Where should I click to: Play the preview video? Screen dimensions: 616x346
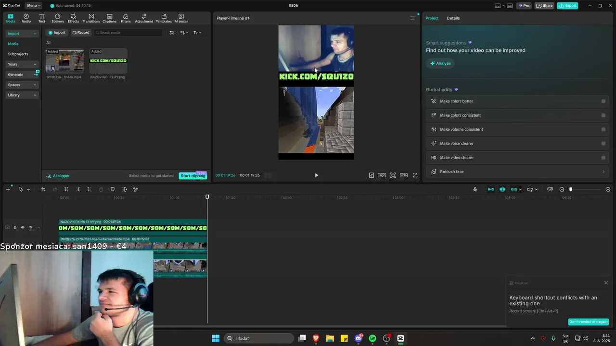(316, 175)
